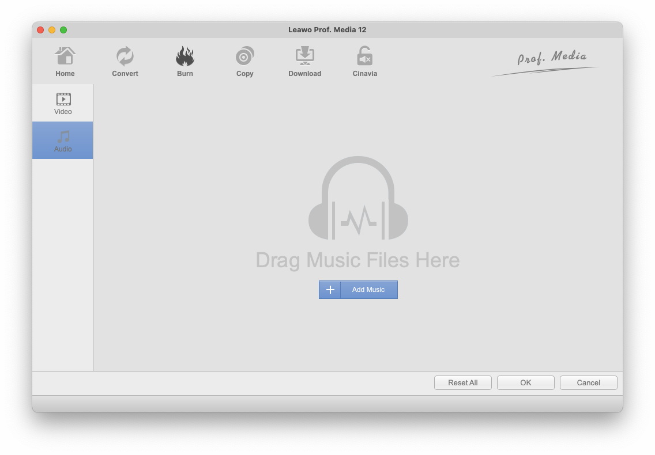Select the Audio sidebar tab
Screen dimensions: 655x455
coord(63,141)
